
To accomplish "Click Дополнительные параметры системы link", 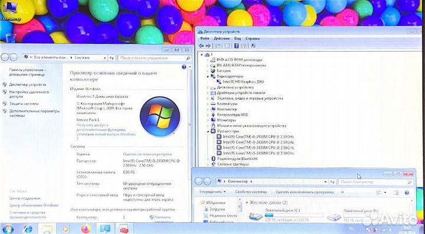I will (34, 113).
